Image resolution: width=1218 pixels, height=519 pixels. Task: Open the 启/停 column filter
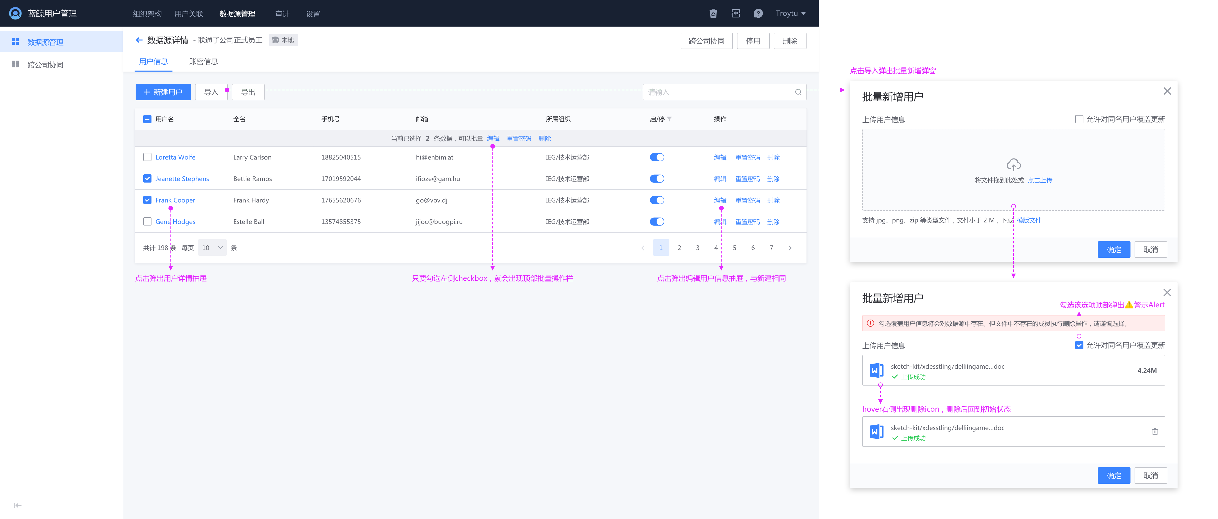[x=670, y=119]
